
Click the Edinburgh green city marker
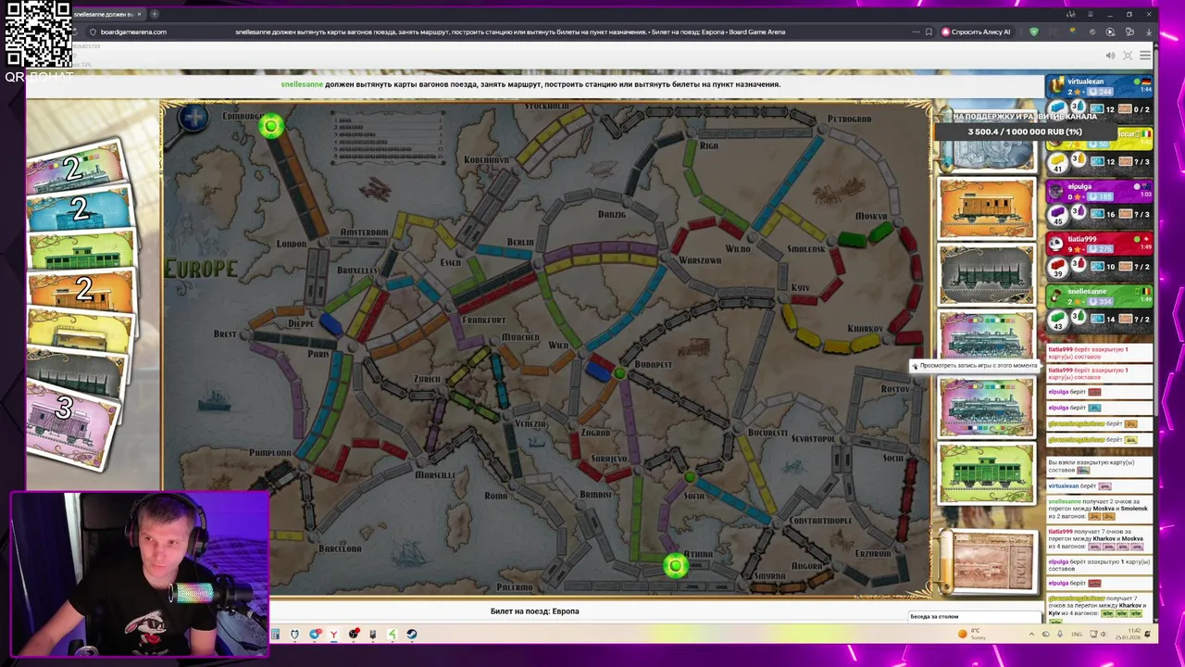[271, 127]
